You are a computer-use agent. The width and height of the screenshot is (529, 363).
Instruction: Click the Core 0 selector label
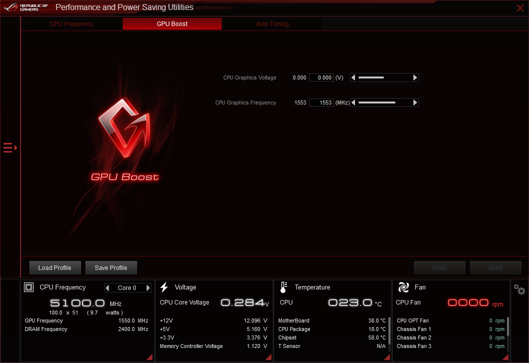coord(127,288)
